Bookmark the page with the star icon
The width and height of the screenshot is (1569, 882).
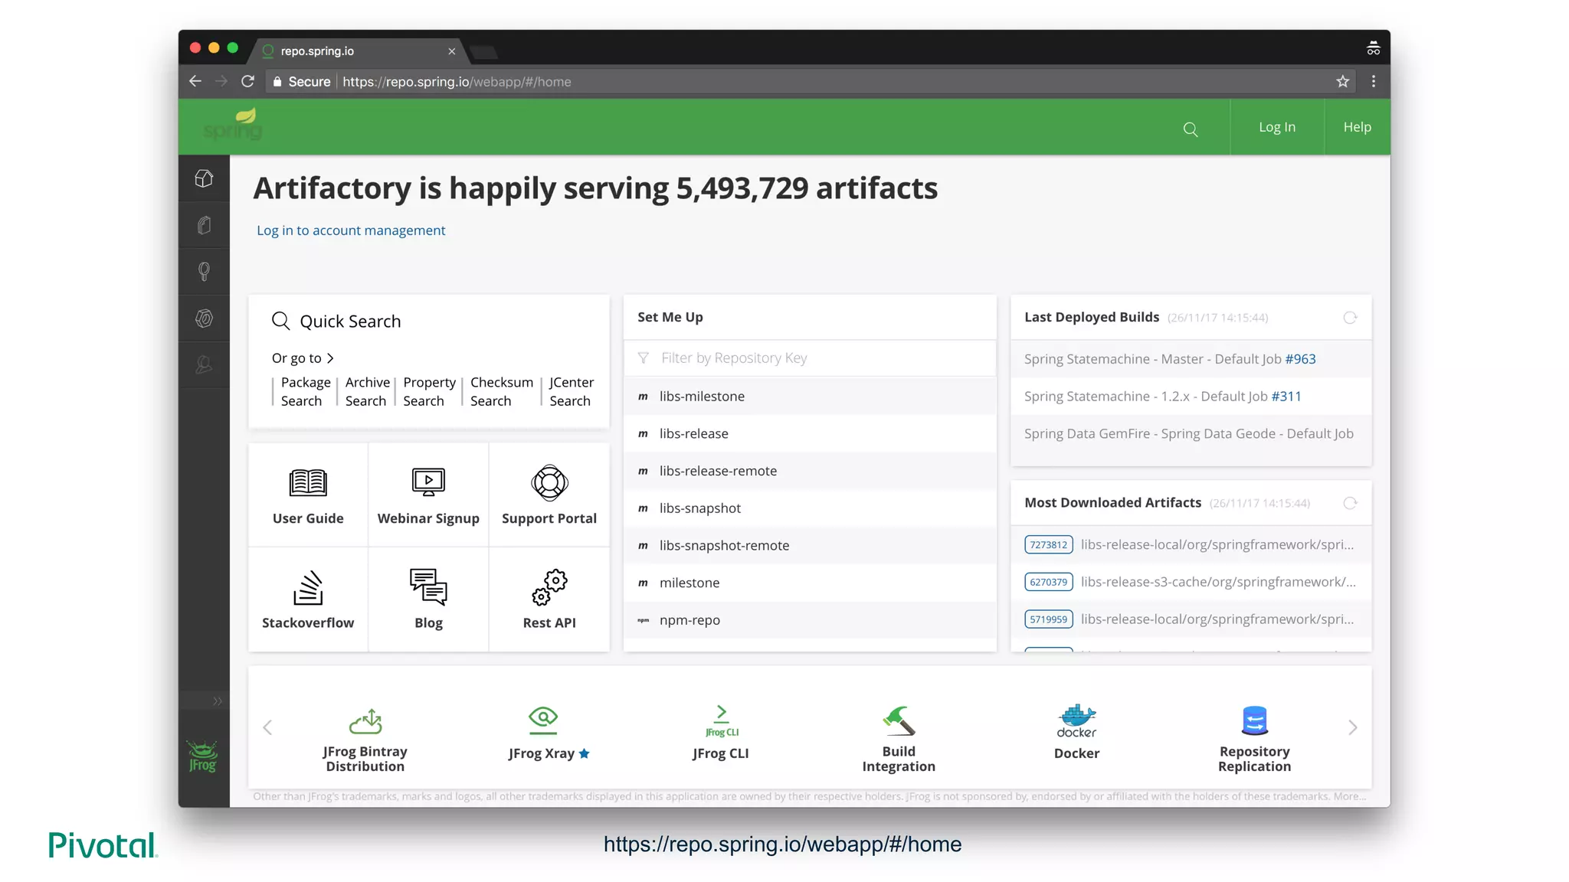click(1342, 81)
